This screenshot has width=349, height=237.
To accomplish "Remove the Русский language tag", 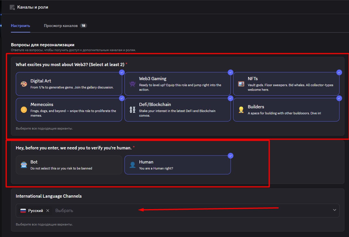I will pos(48,211).
